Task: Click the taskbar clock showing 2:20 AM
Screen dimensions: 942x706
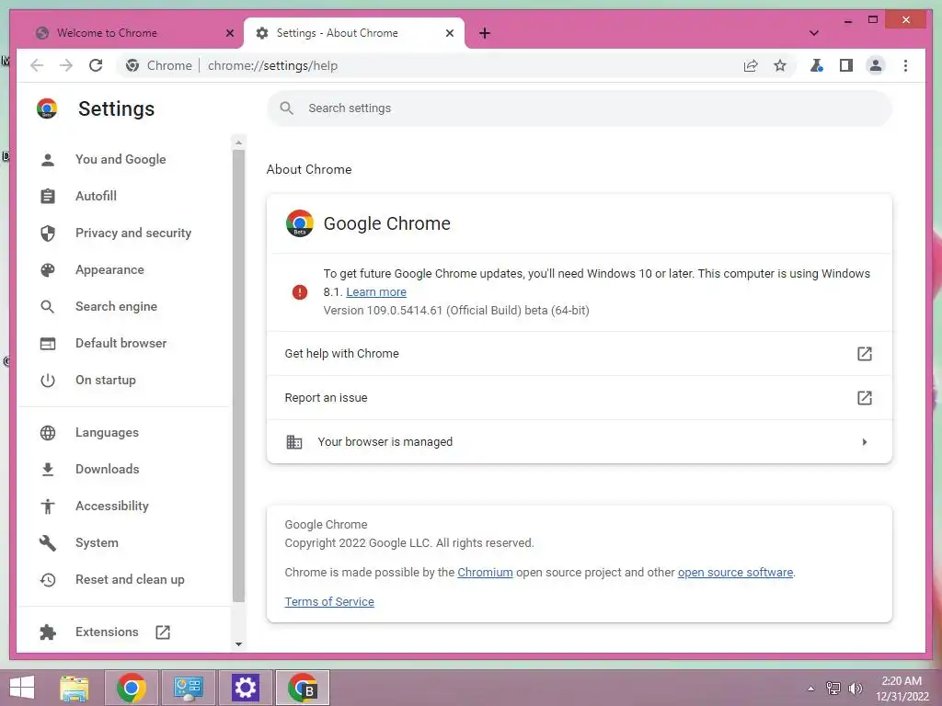Action: (x=902, y=689)
